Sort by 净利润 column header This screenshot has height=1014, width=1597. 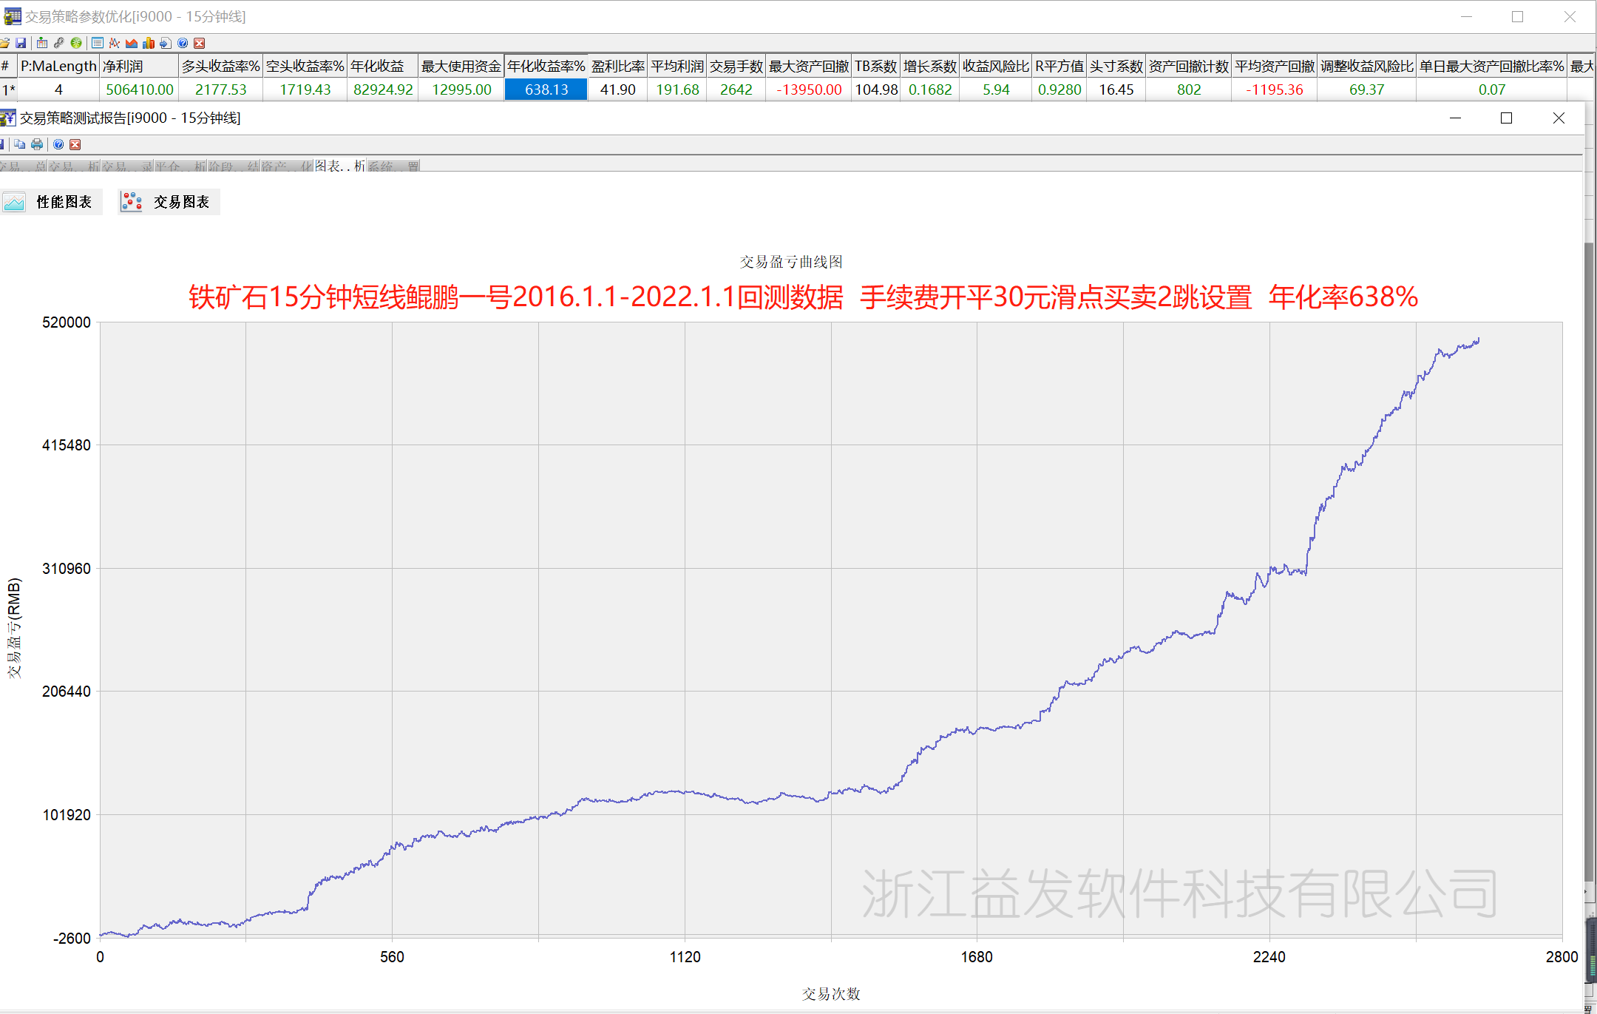[x=139, y=67]
